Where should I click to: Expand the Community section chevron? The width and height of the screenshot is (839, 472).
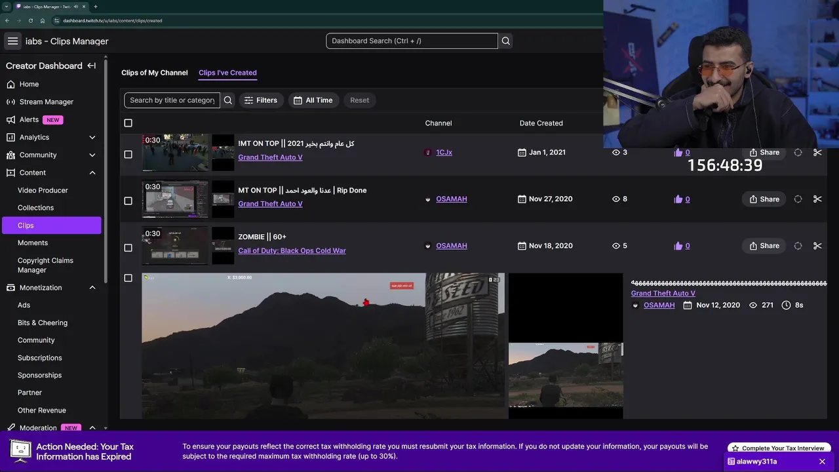tap(92, 155)
